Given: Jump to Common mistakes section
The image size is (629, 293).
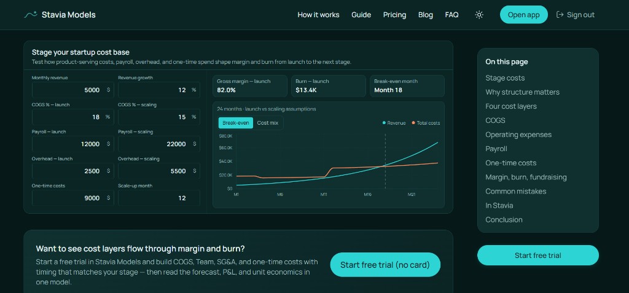Looking at the screenshot, I should 515,191.
